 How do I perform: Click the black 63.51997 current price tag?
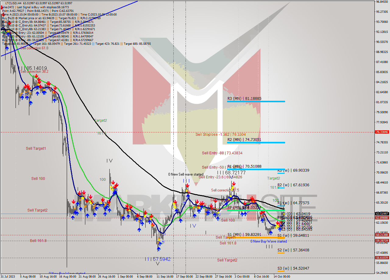point(382,214)
